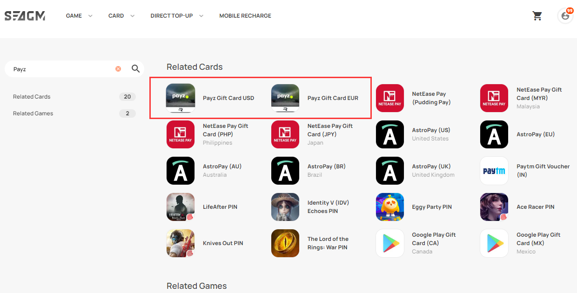Click the Ace Racer PIN thumbnail

[494, 207]
